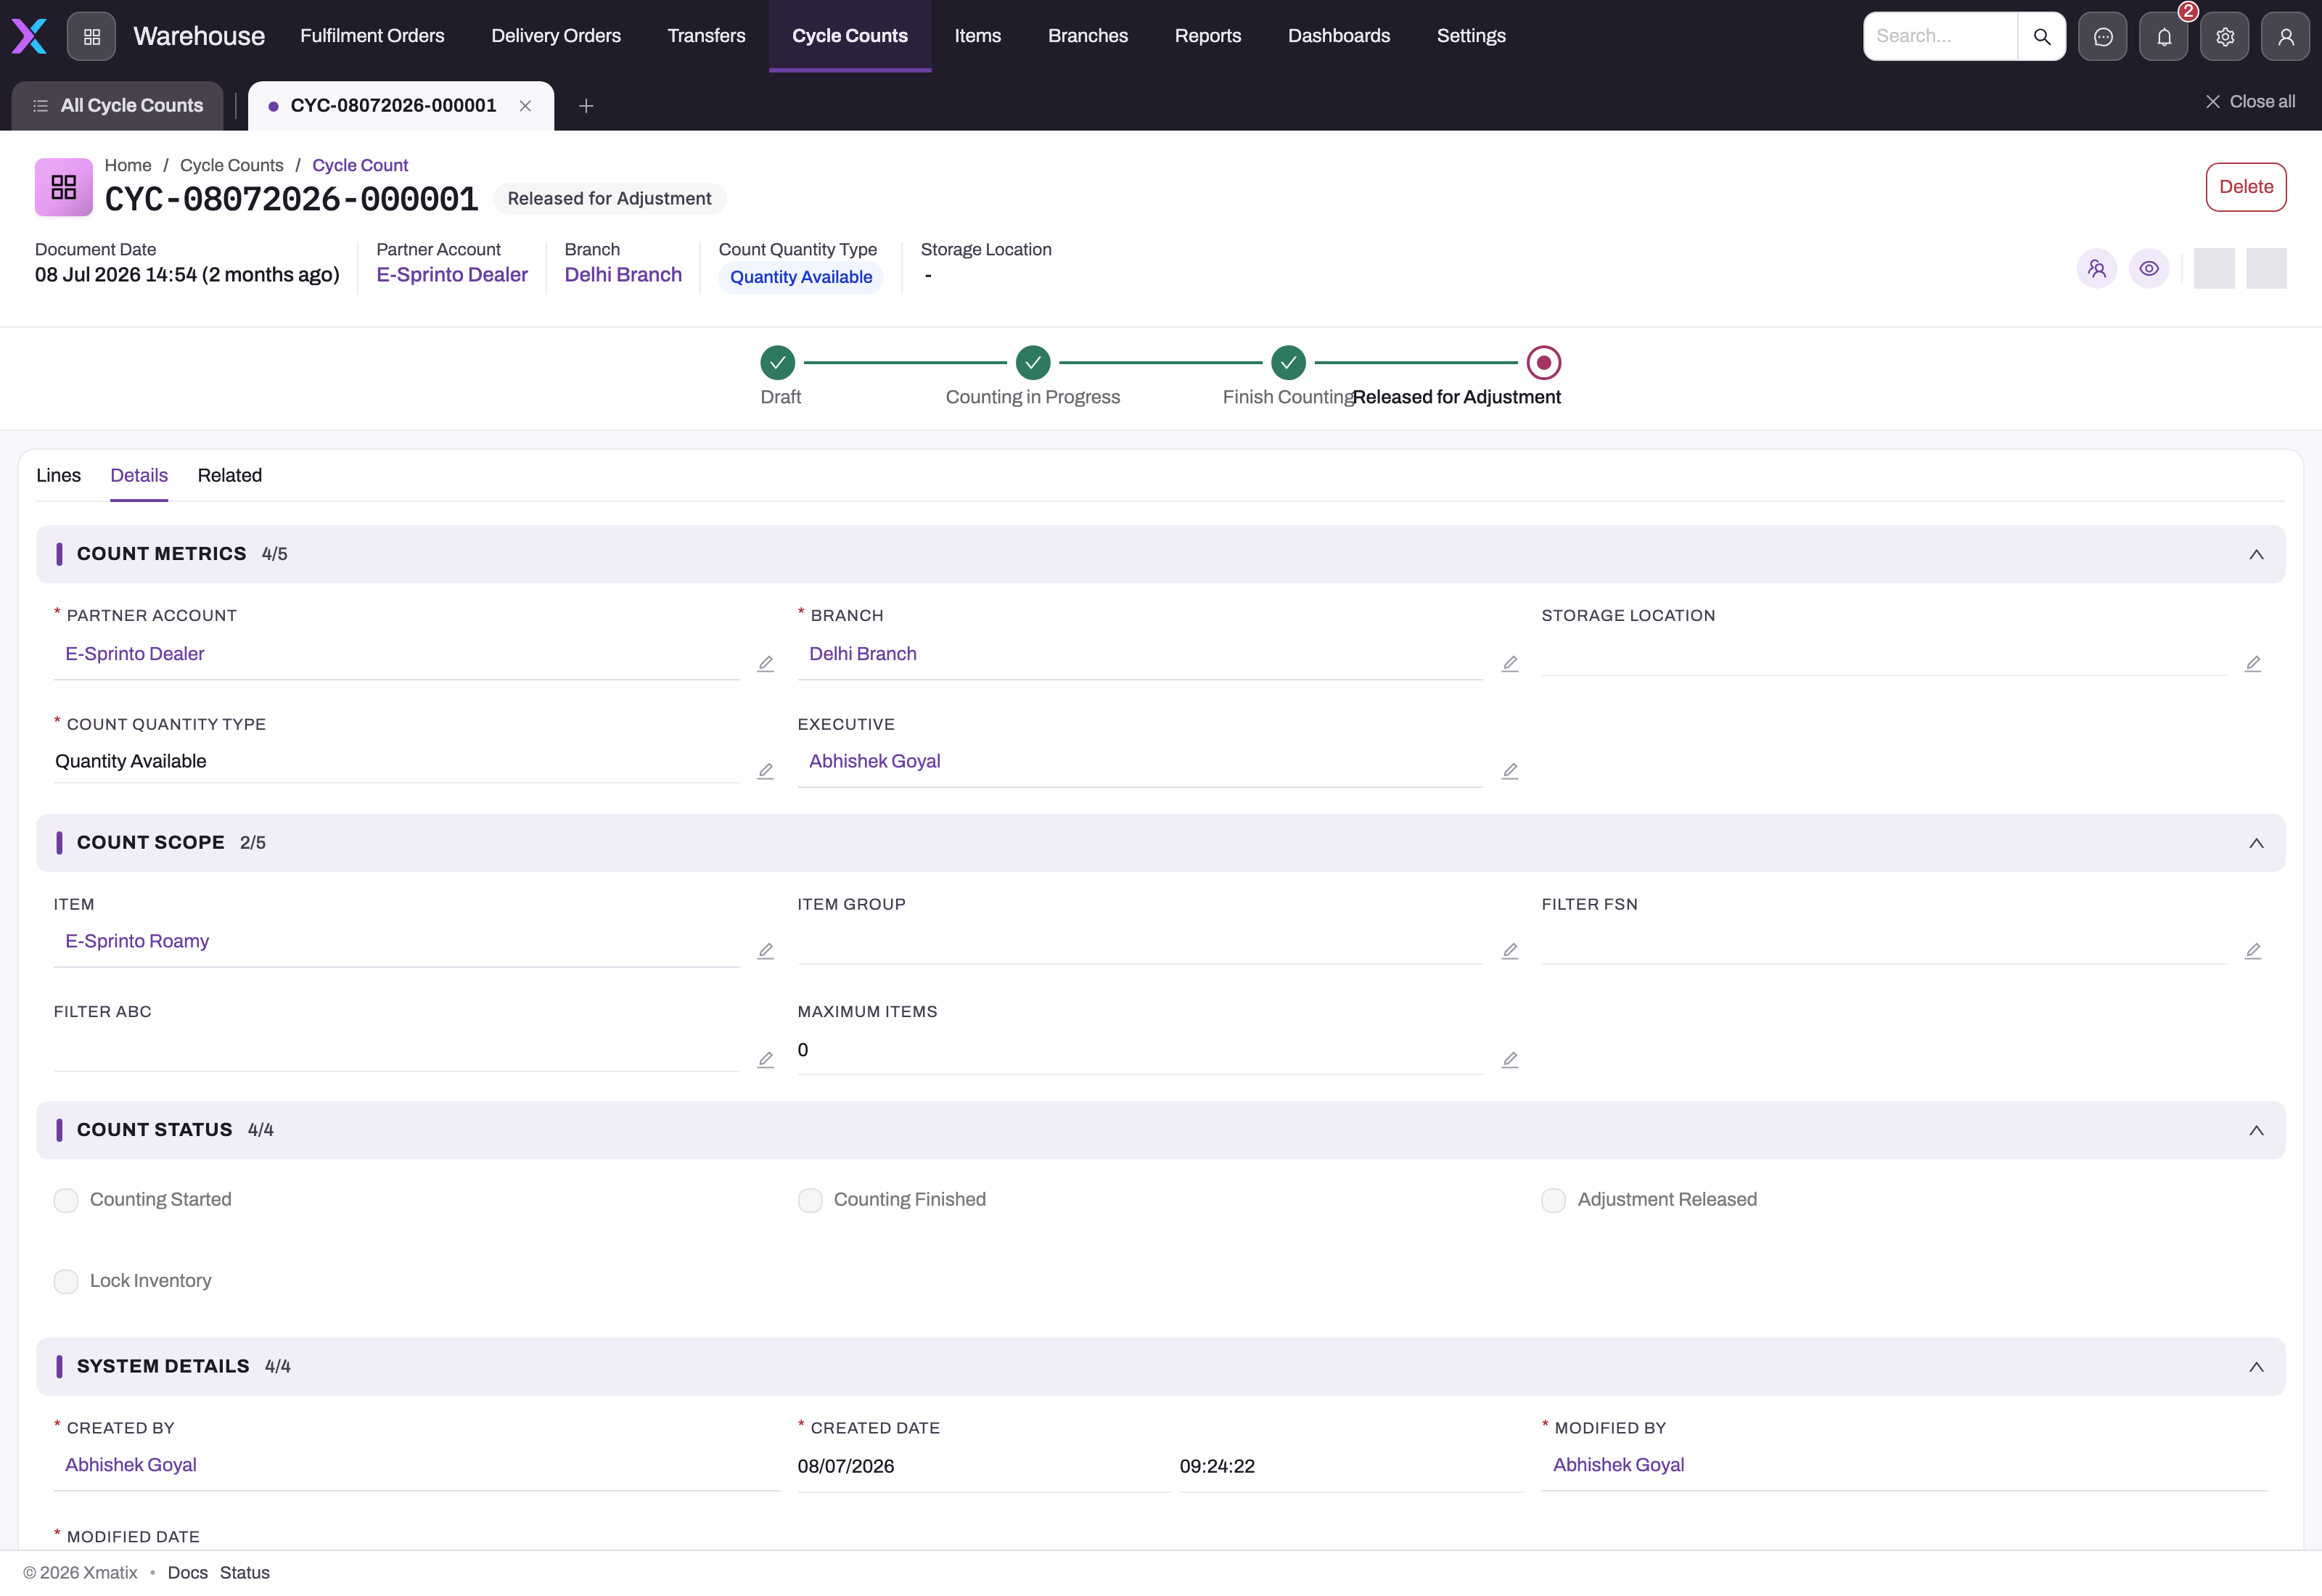Open the Delivery Orders menu
The image size is (2322, 1596).
(556, 36)
